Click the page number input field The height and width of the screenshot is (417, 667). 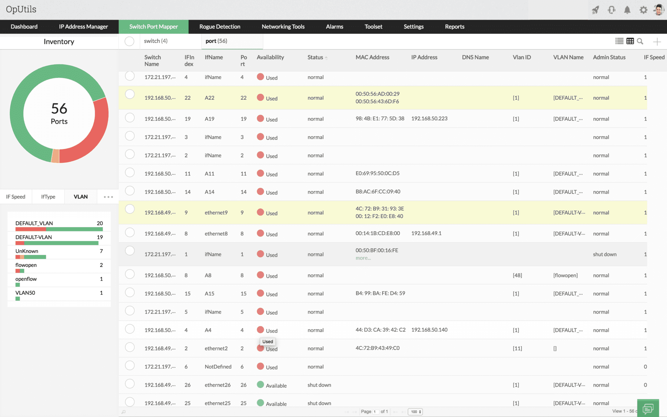pos(375,412)
